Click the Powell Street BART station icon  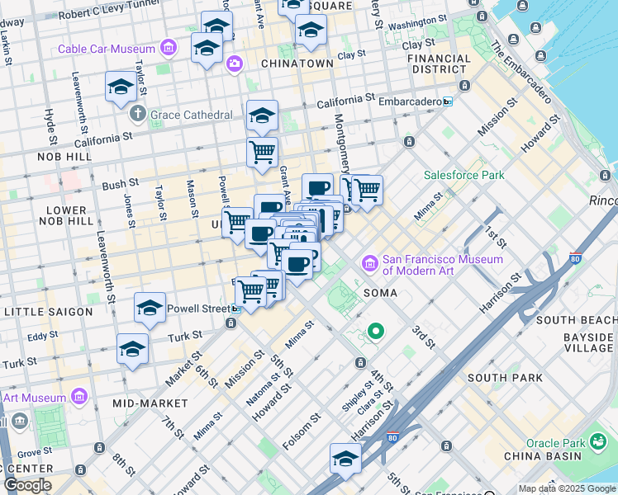coord(235,309)
